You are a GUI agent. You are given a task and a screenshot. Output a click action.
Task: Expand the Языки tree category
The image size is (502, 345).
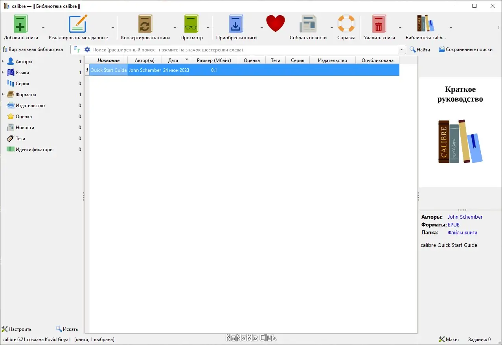3,73
